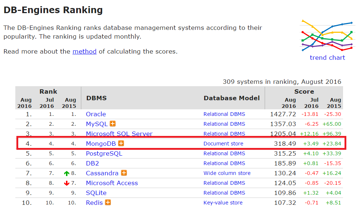Screen dimensions: 358x207
Task: Click 'Key-value store' in the Redis row
Action: [x=223, y=202]
